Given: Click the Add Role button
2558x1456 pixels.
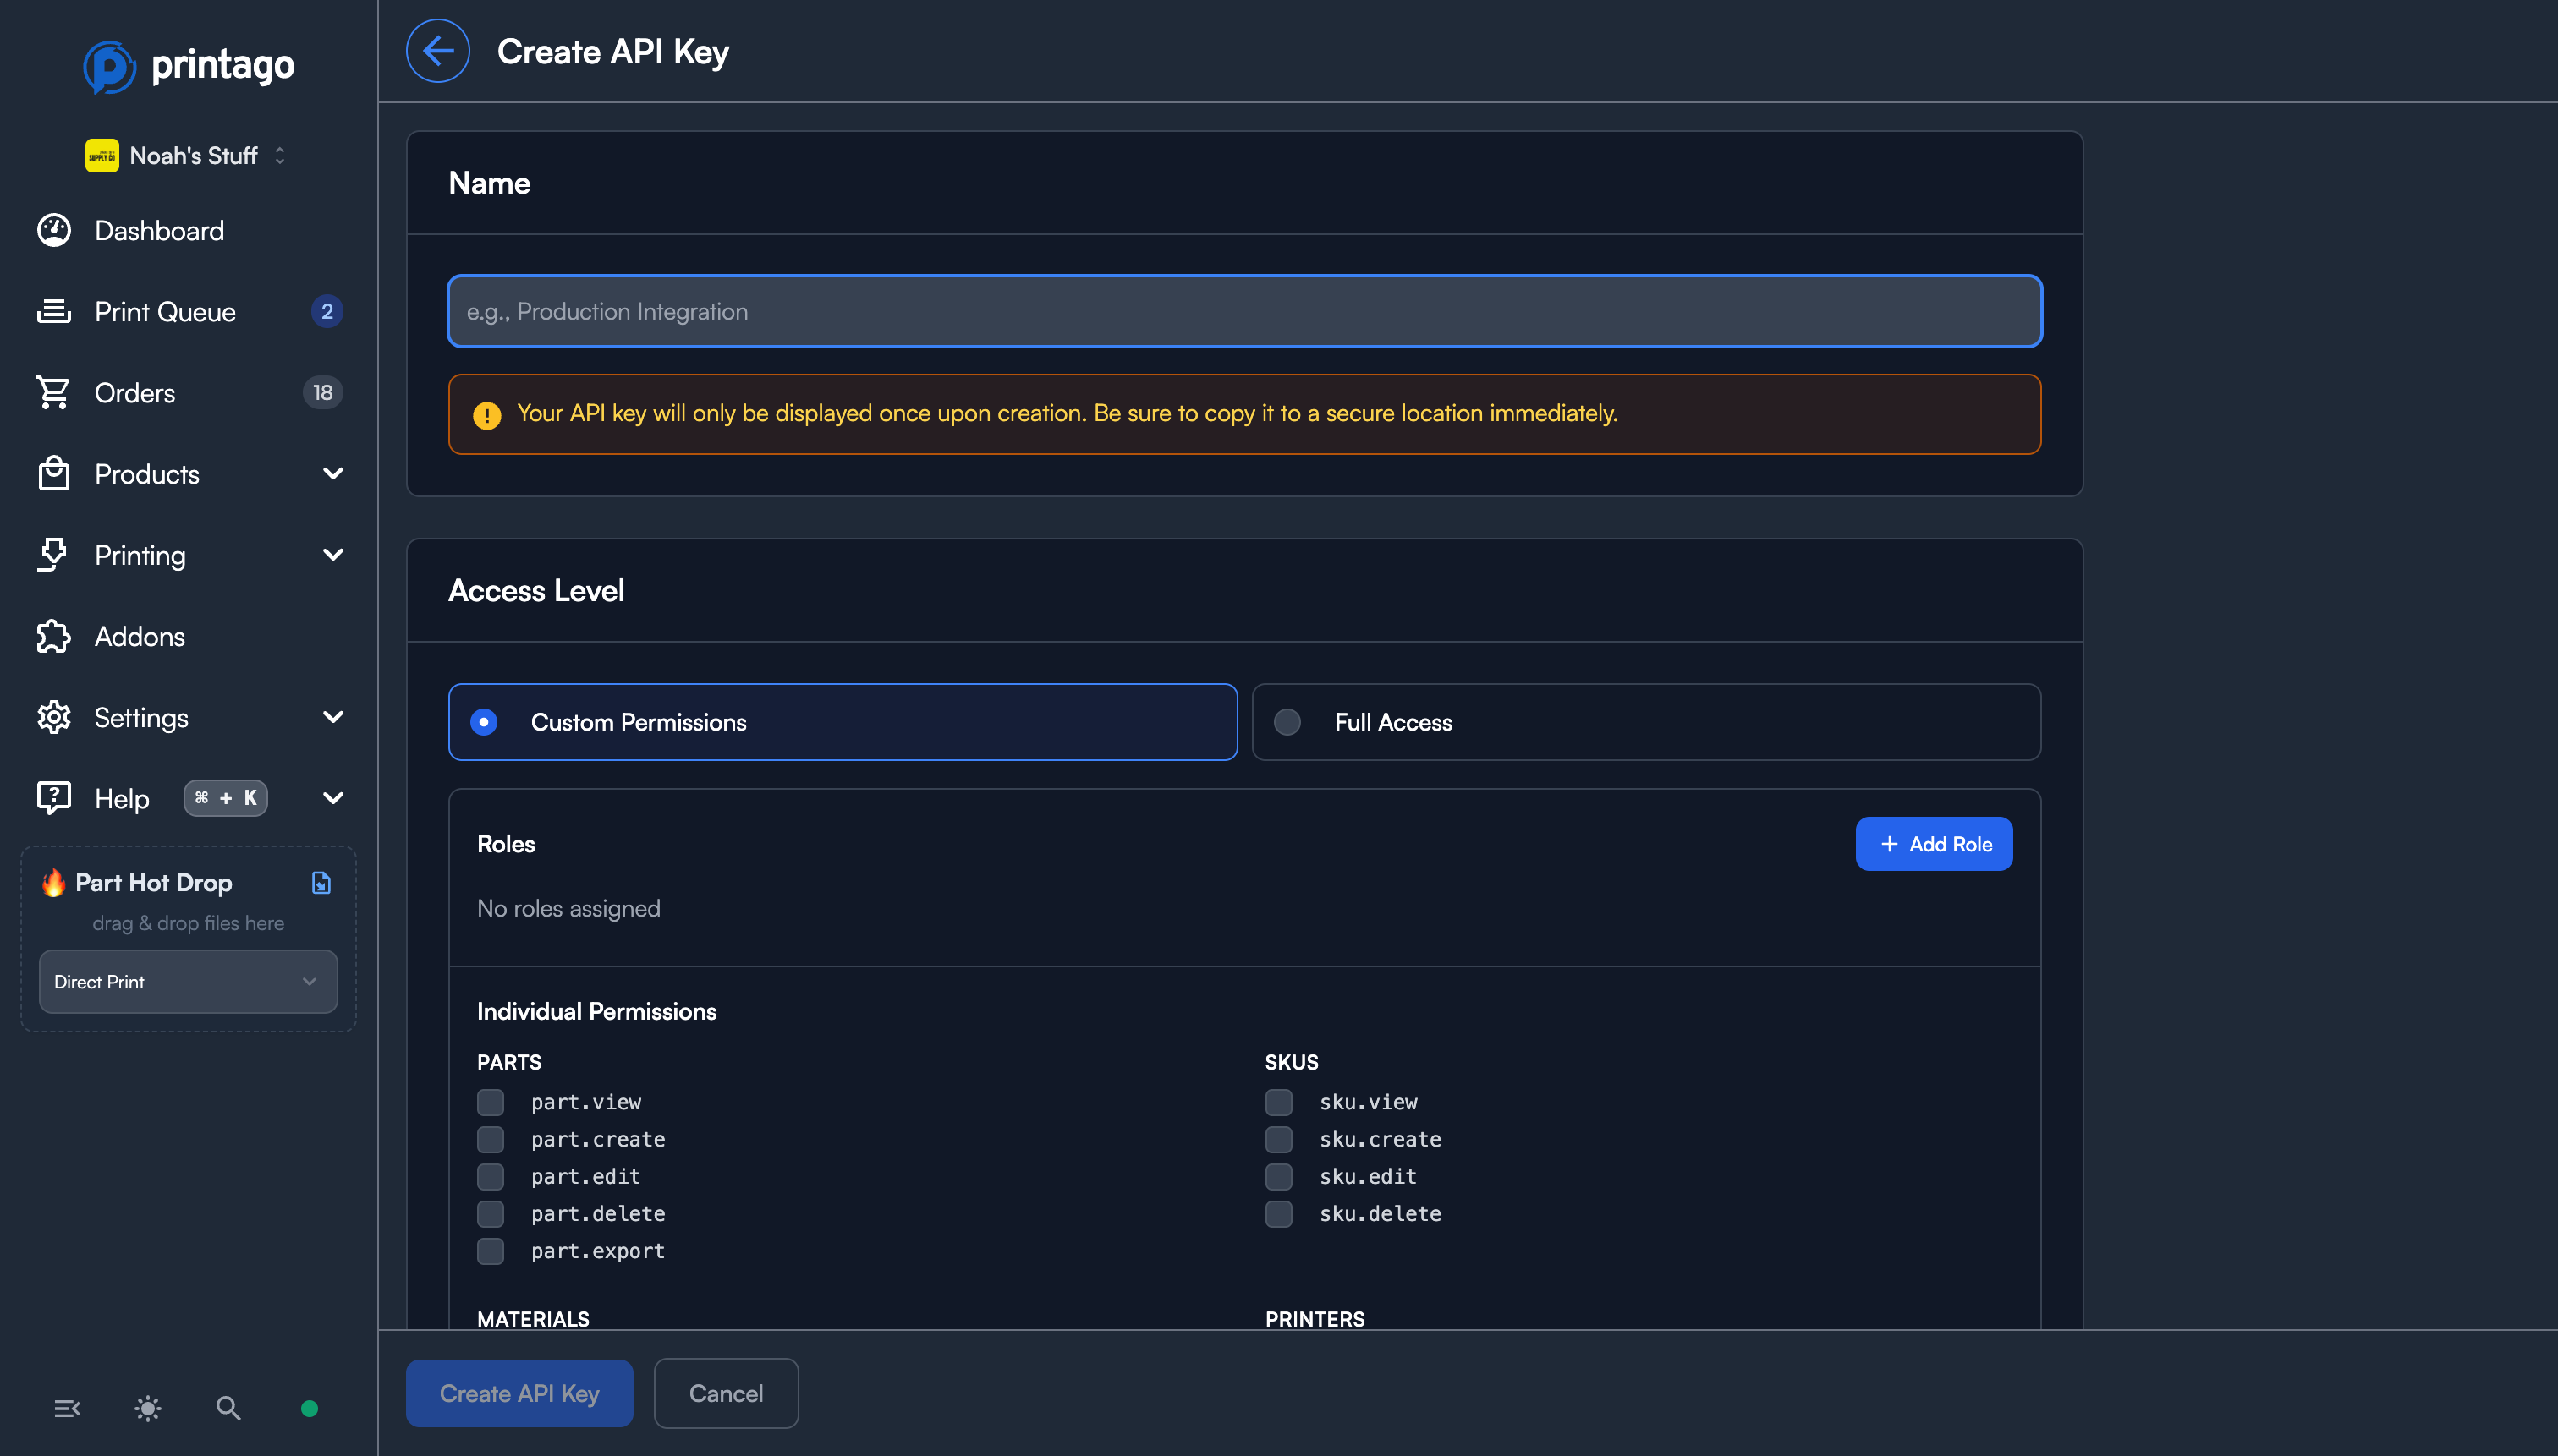Looking at the screenshot, I should point(1933,843).
